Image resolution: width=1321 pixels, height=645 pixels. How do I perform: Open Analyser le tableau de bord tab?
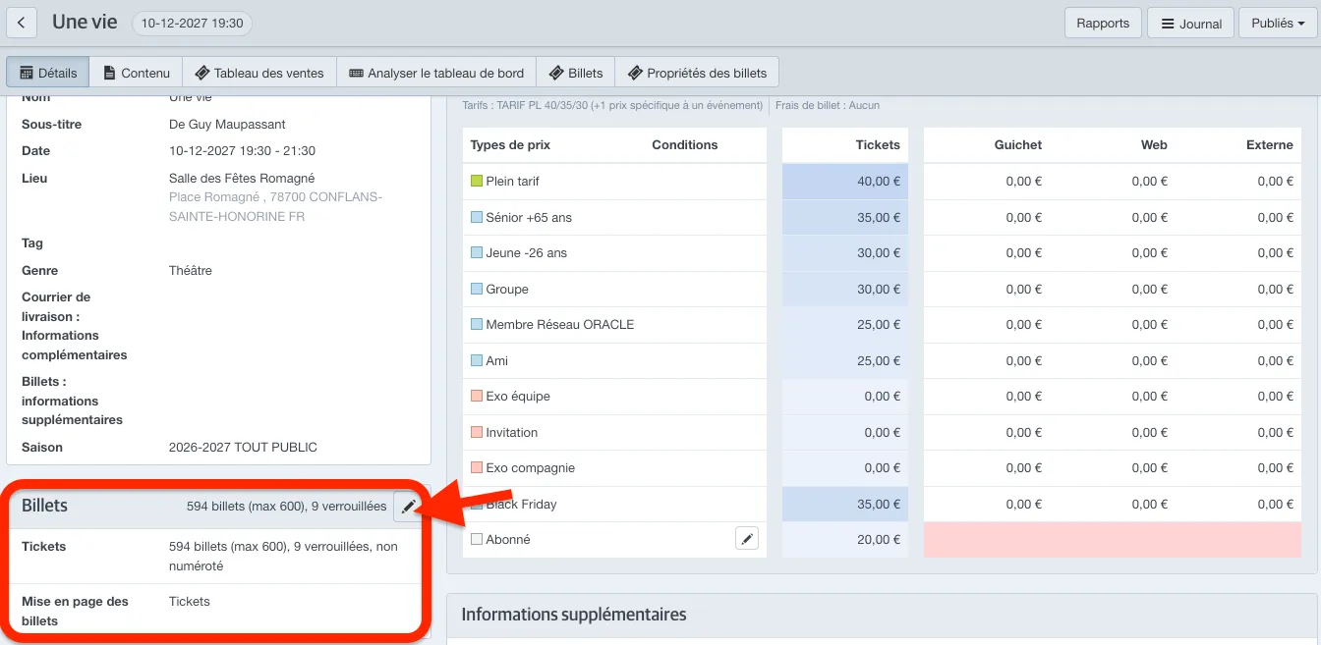point(436,73)
